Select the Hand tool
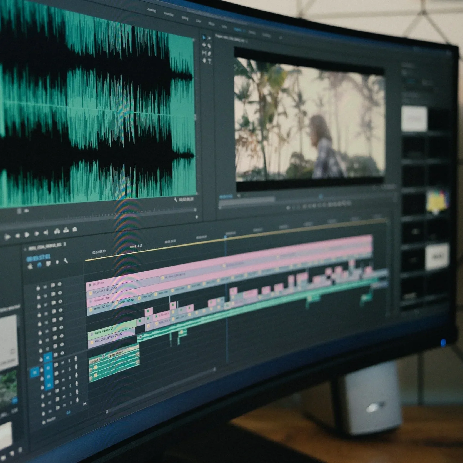This screenshot has height=463, width=463. (x=204, y=60)
